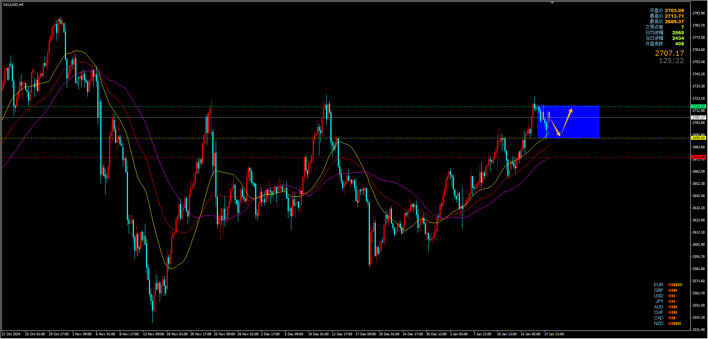Click the 3 Jan 05:00 time label
Viewport: 708px width, 339px height.
pos(458,334)
